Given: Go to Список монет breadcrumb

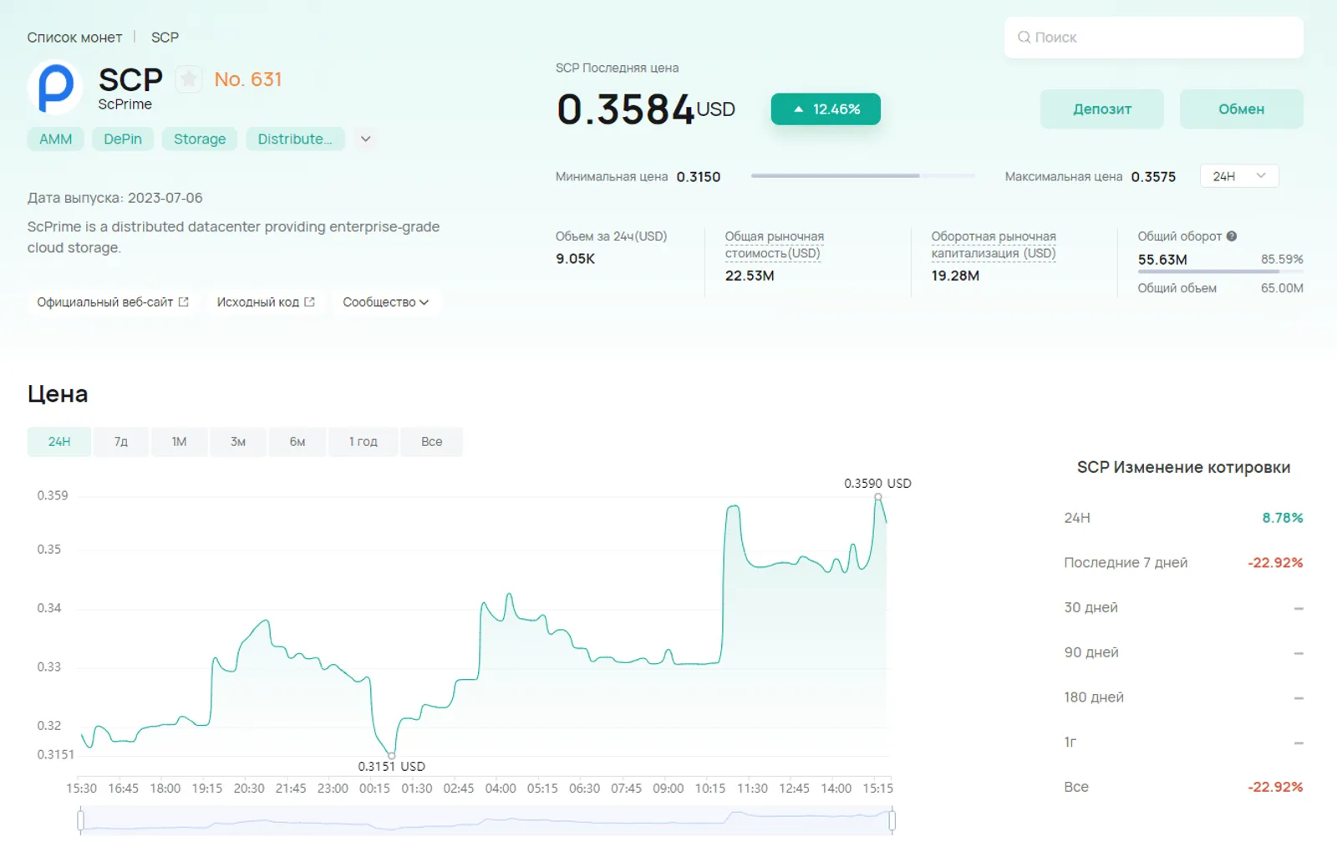Looking at the screenshot, I should click(x=74, y=37).
